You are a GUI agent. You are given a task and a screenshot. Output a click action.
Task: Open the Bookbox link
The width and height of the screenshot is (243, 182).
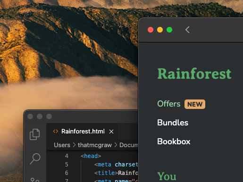pos(174,141)
